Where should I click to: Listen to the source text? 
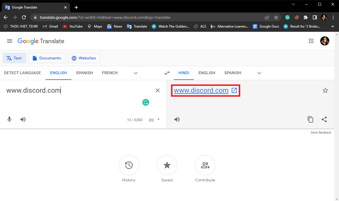click(x=23, y=119)
